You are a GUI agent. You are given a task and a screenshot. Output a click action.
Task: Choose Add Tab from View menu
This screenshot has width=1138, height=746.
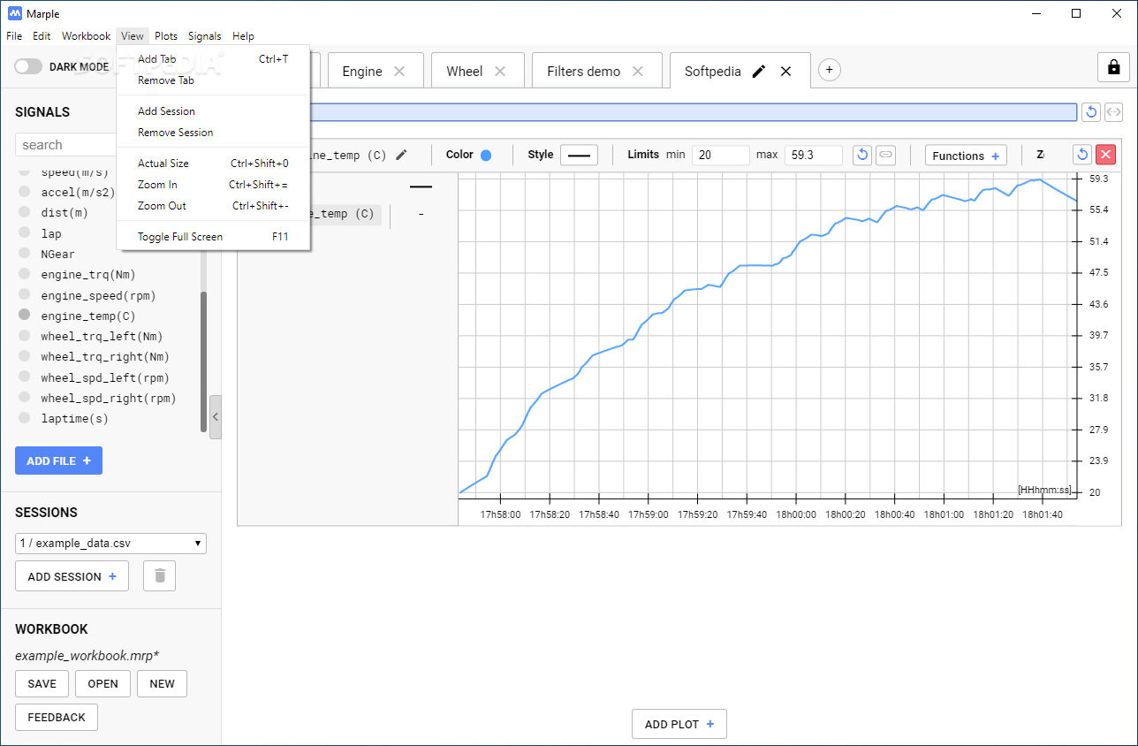(213, 59)
